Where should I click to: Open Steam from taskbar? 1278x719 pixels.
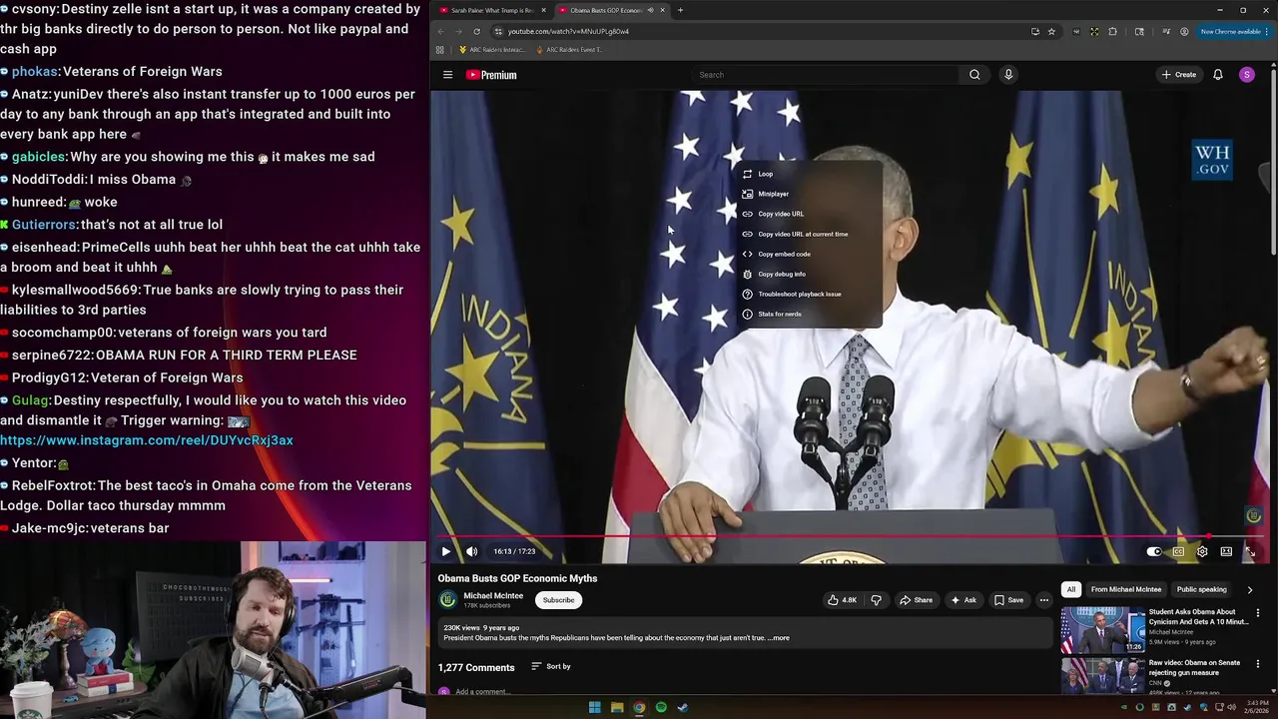(x=683, y=707)
